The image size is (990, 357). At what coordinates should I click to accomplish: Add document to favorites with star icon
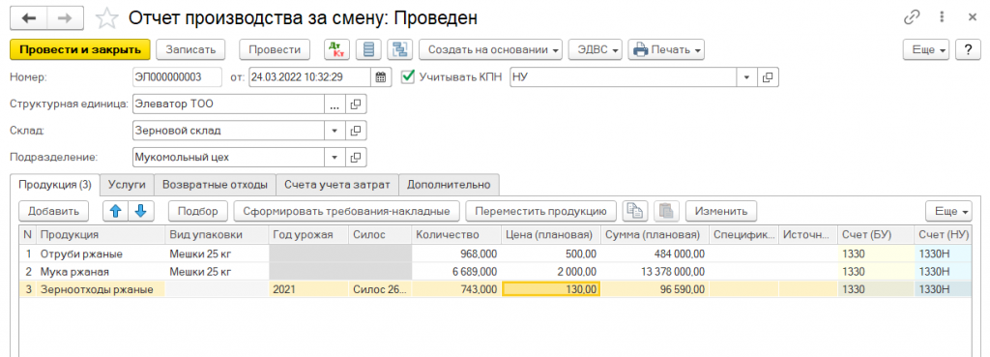coord(106,19)
